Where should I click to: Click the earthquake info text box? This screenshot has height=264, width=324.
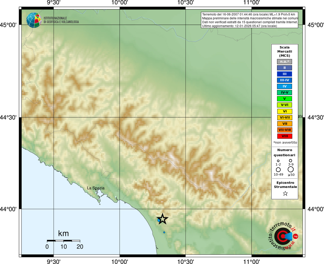[x=249, y=20]
